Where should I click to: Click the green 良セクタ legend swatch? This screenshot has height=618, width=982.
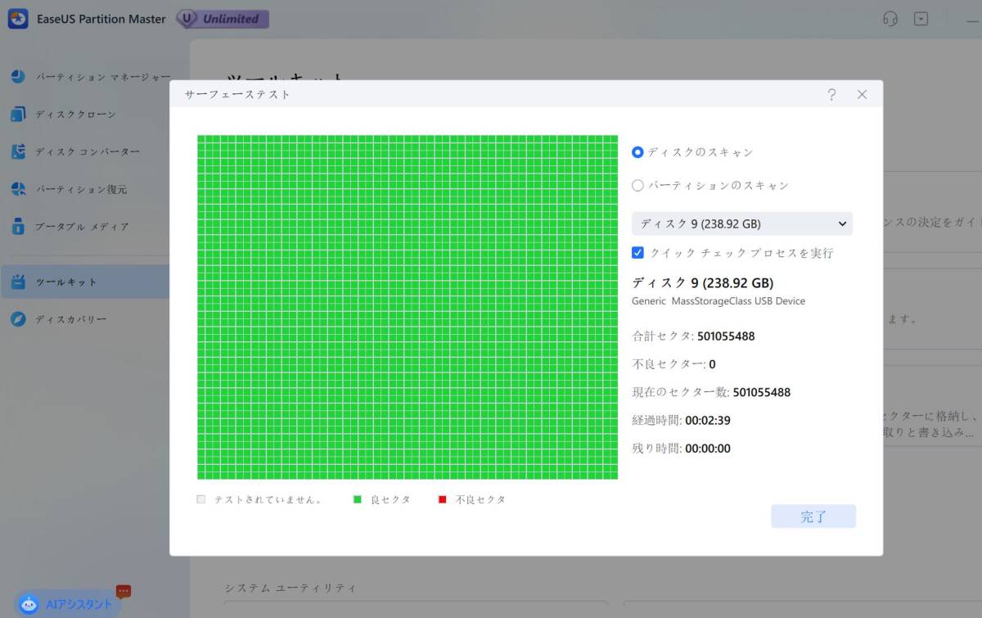358,499
